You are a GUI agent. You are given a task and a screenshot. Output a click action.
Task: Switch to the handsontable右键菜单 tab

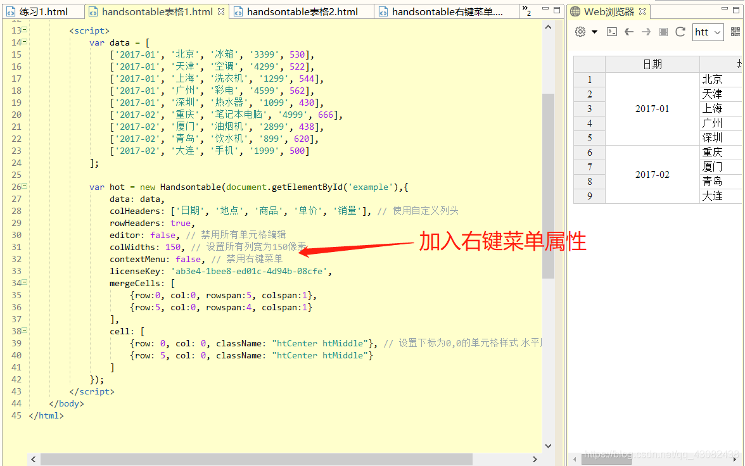[447, 12]
